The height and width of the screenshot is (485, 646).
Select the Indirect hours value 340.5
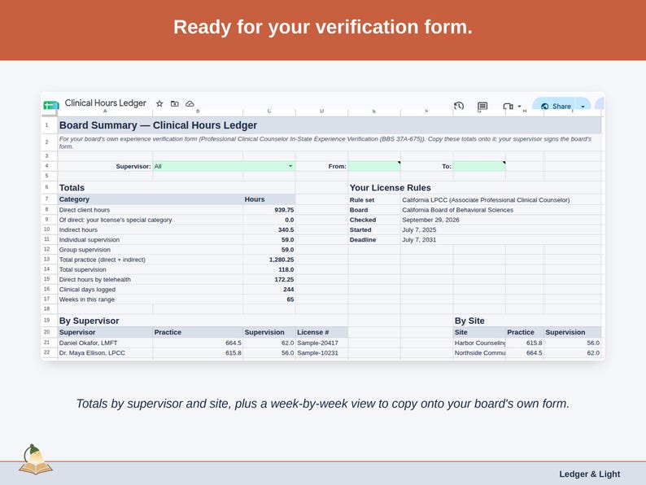point(269,229)
